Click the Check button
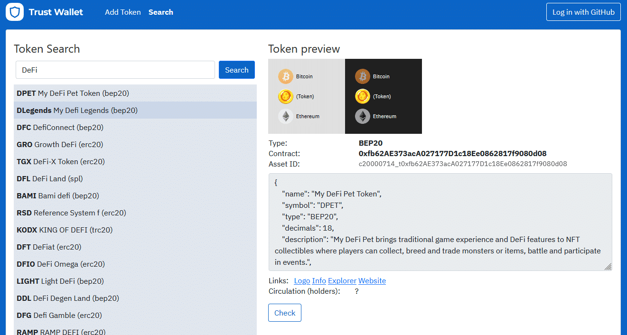The height and width of the screenshot is (335, 627). point(285,313)
